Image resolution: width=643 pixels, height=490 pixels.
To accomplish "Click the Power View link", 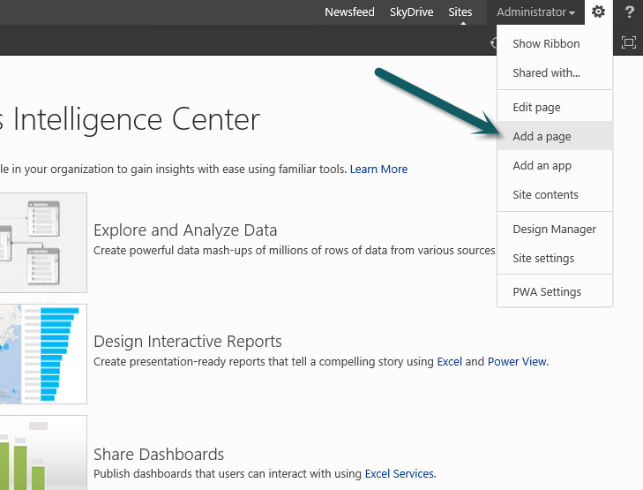I will (x=518, y=361).
